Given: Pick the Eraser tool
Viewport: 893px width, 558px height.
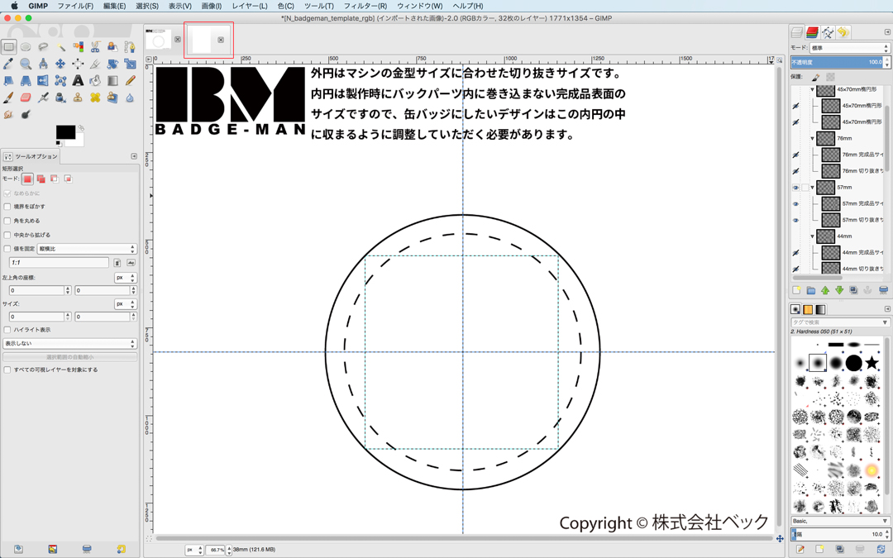Looking at the screenshot, I should (x=26, y=98).
